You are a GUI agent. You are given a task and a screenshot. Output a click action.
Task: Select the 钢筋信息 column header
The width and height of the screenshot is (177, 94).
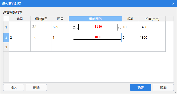pyautogui.click(x=41, y=19)
